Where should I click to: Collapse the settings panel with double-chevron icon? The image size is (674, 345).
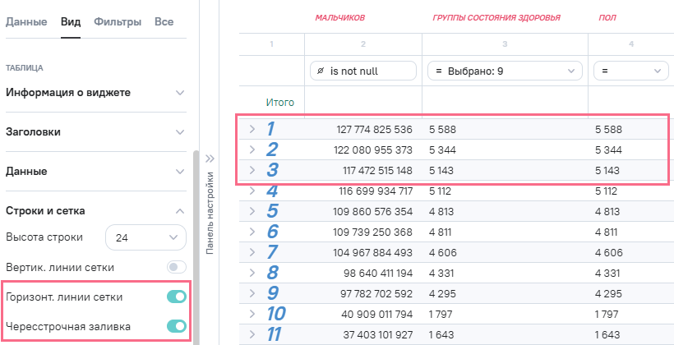tap(209, 159)
